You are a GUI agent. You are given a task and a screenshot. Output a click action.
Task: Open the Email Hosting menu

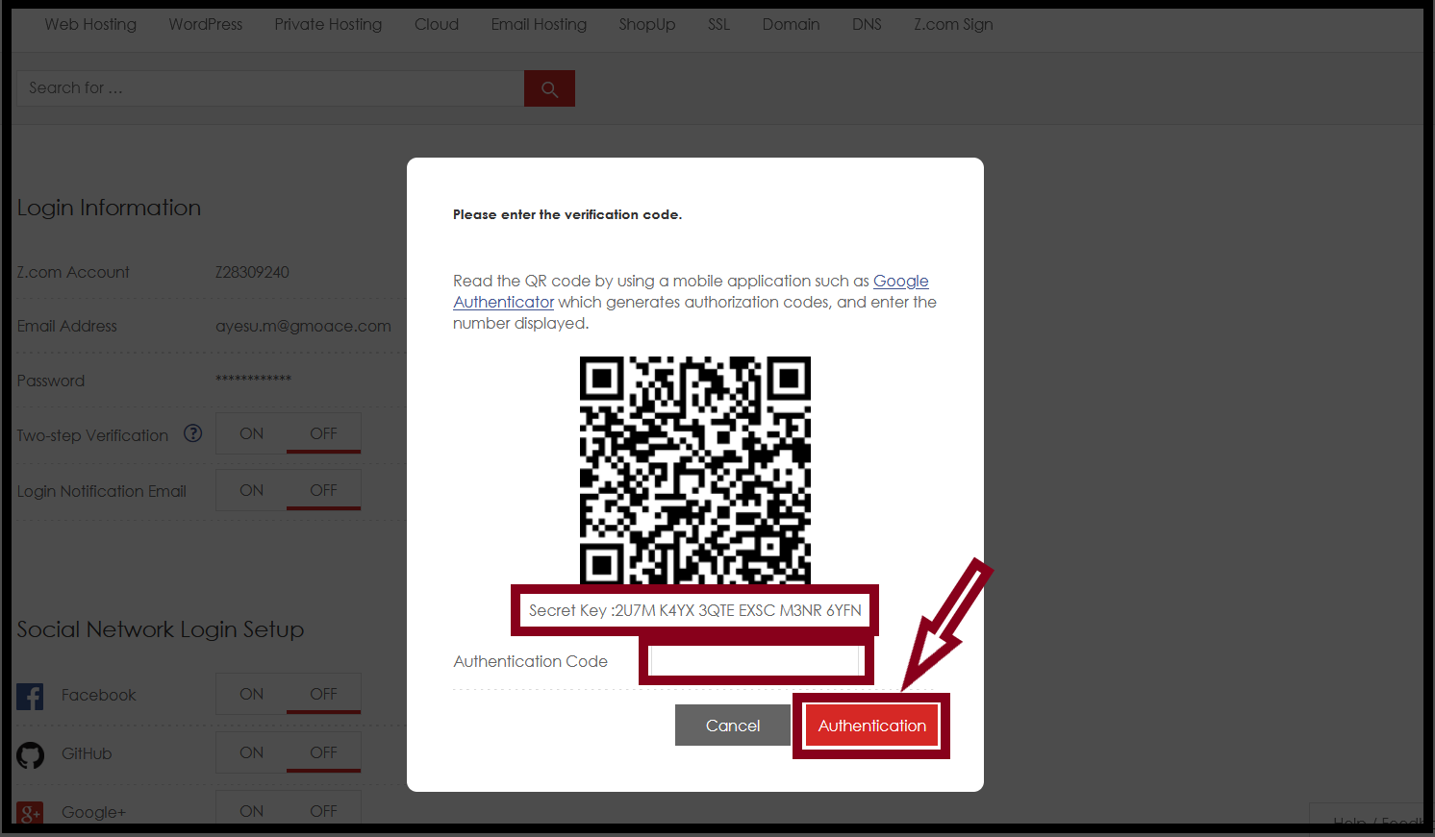tap(539, 24)
